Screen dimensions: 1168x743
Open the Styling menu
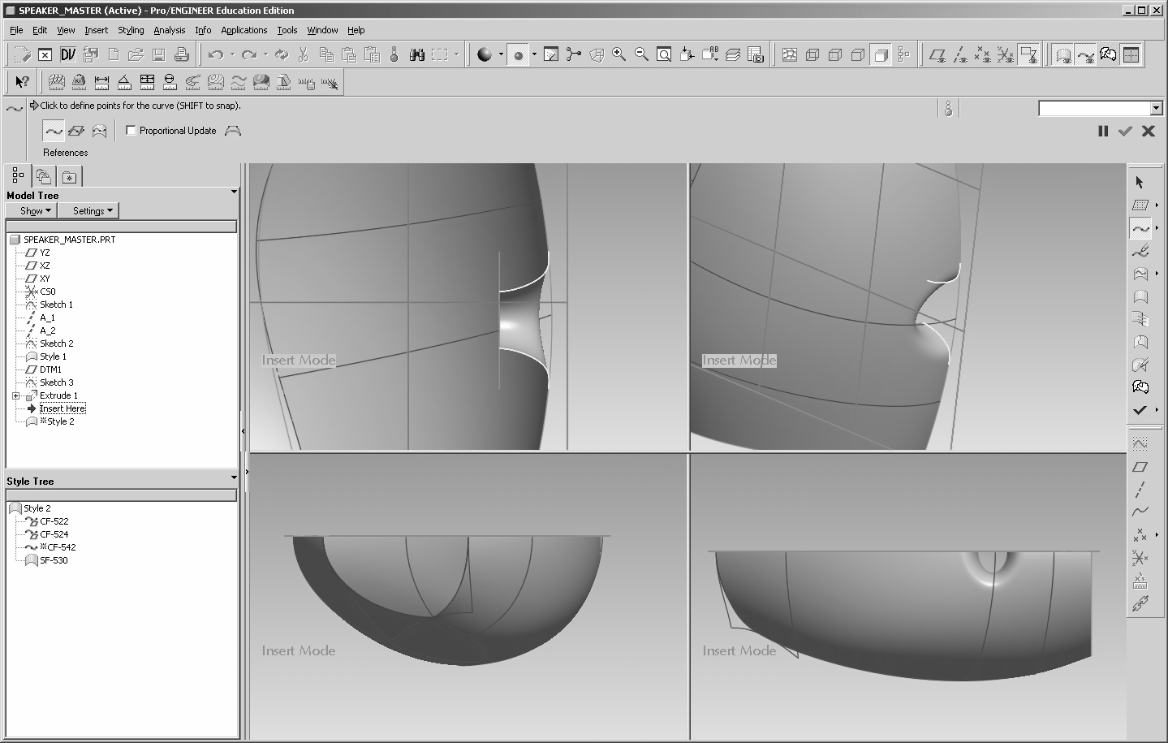131,30
